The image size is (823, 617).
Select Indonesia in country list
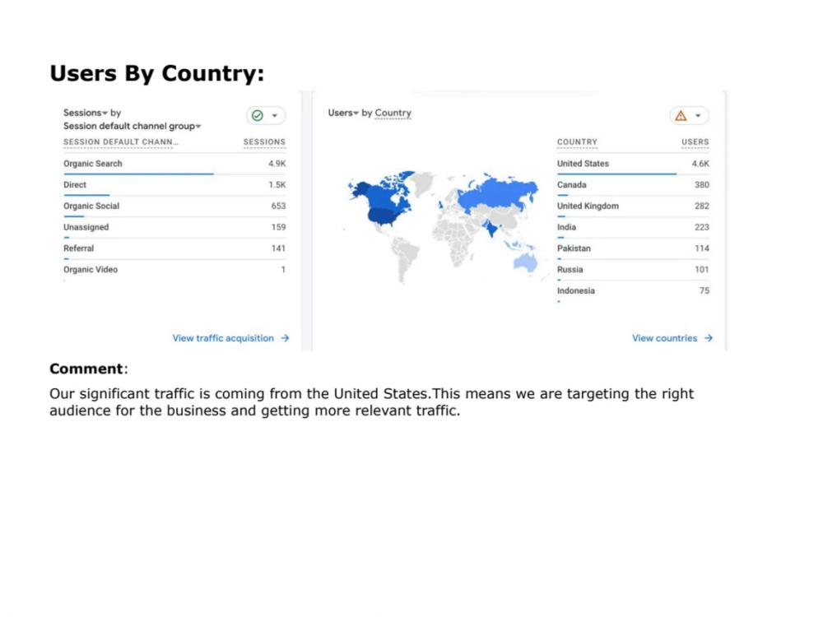tap(576, 291)
